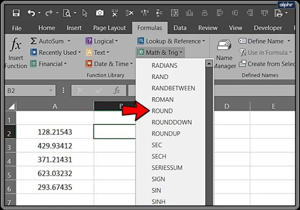Viewport: 300px width, 210px height.
Task: Open the Name Manager
Action: point(224,54)
